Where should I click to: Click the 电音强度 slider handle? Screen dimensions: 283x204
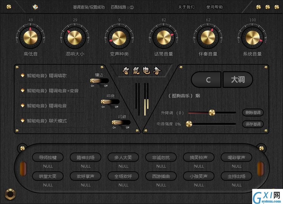tap(189, 124)
